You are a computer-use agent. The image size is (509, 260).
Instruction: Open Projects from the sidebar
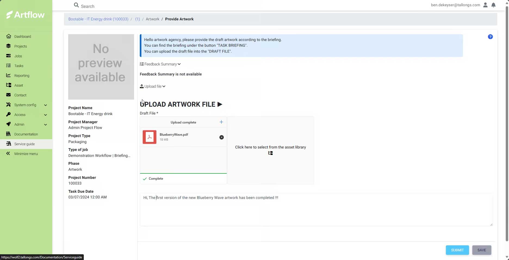(x=20, y=46)
